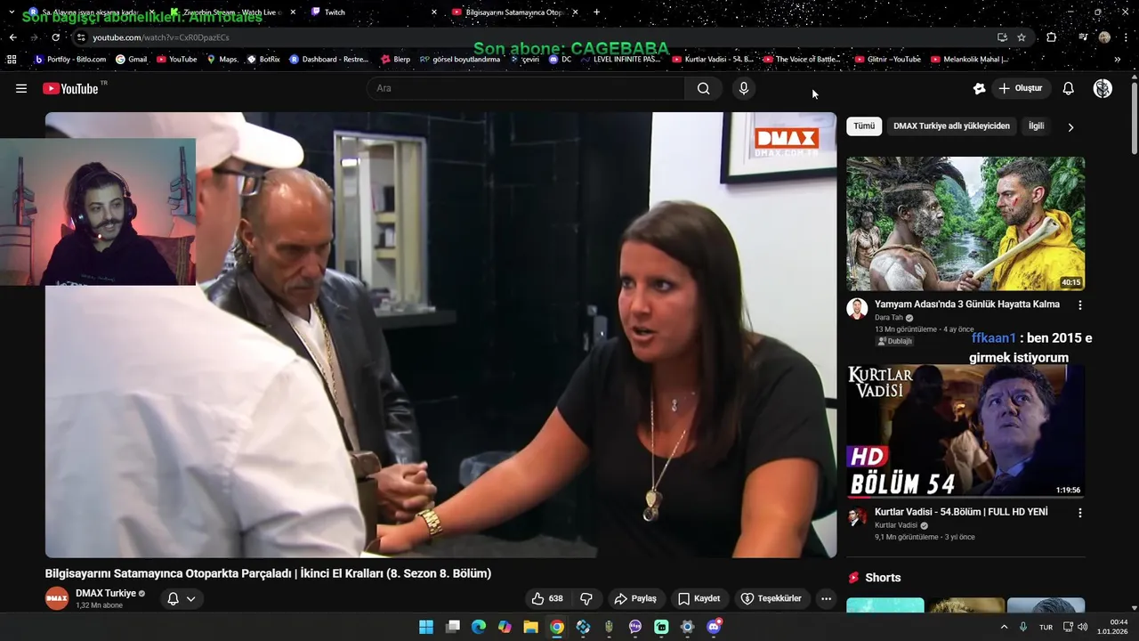
Task: Go back in Chrome
Action: (12, 37)
